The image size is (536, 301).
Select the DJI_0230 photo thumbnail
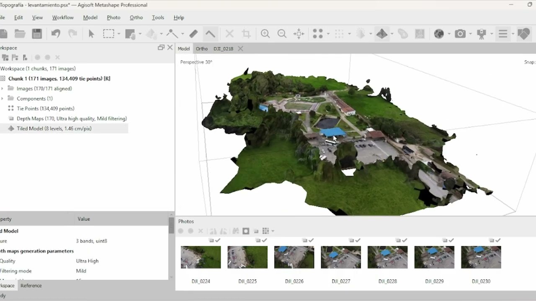pyautogui.click(x=481, y=257)
